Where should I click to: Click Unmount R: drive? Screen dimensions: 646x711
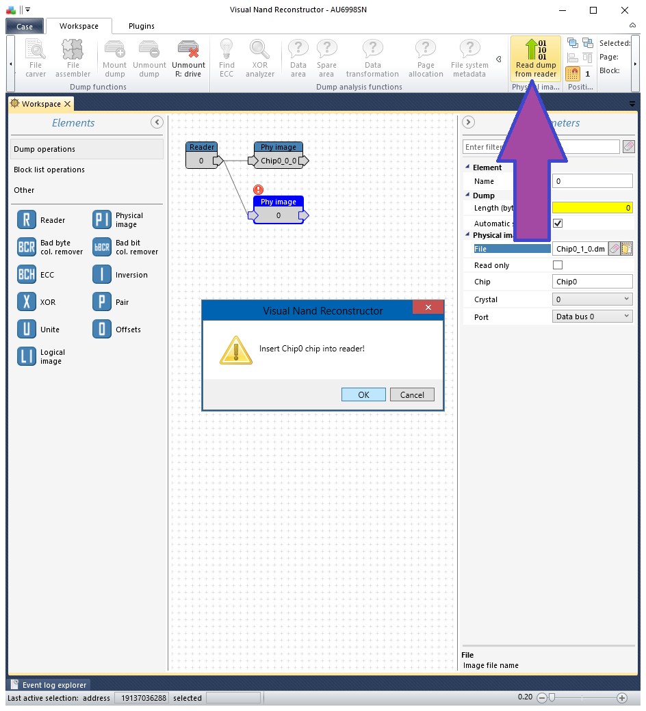click(x=188, y=59)
